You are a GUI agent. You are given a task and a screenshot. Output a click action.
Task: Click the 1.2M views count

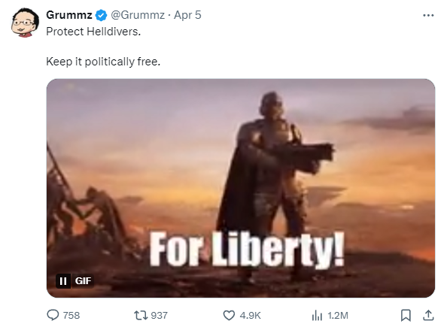pos(338,316)
